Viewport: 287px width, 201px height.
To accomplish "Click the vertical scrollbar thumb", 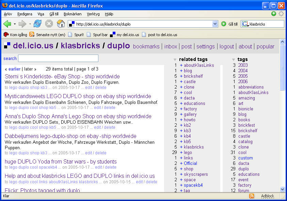I will (x=282, y=67).
